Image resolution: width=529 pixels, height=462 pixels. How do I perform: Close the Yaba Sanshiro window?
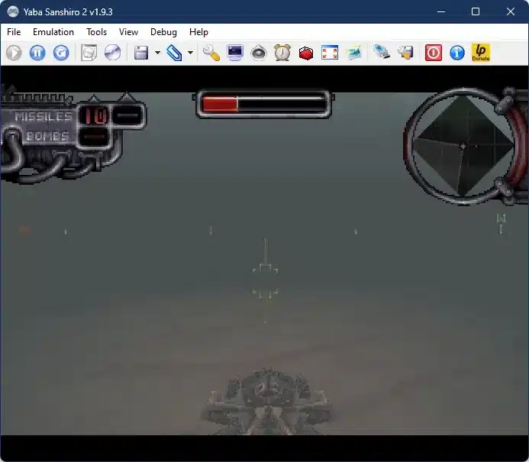click(x=511, y=11)
